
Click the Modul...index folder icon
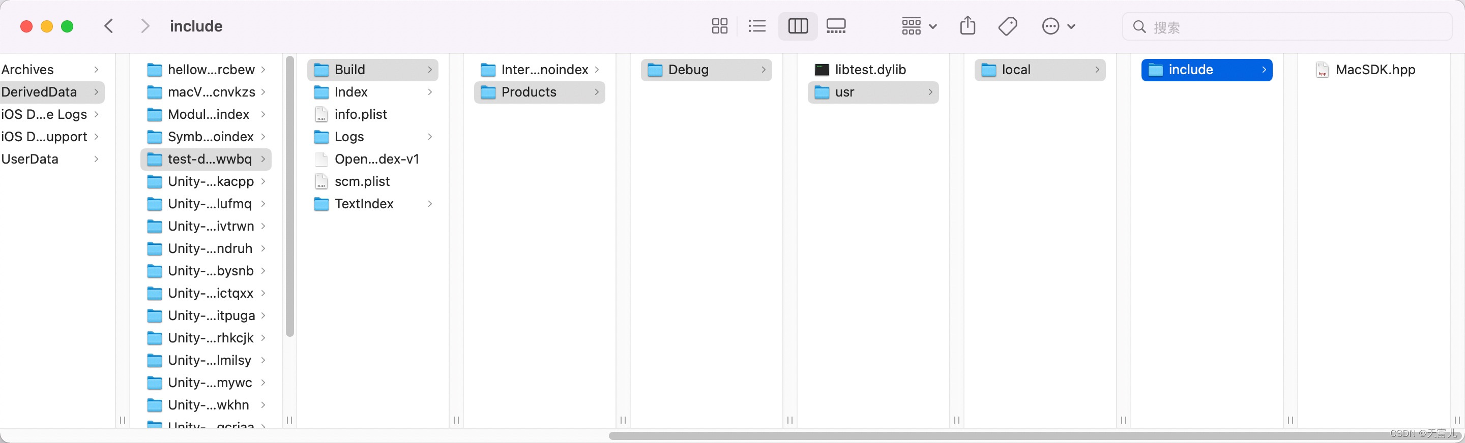tap(155, 115)
